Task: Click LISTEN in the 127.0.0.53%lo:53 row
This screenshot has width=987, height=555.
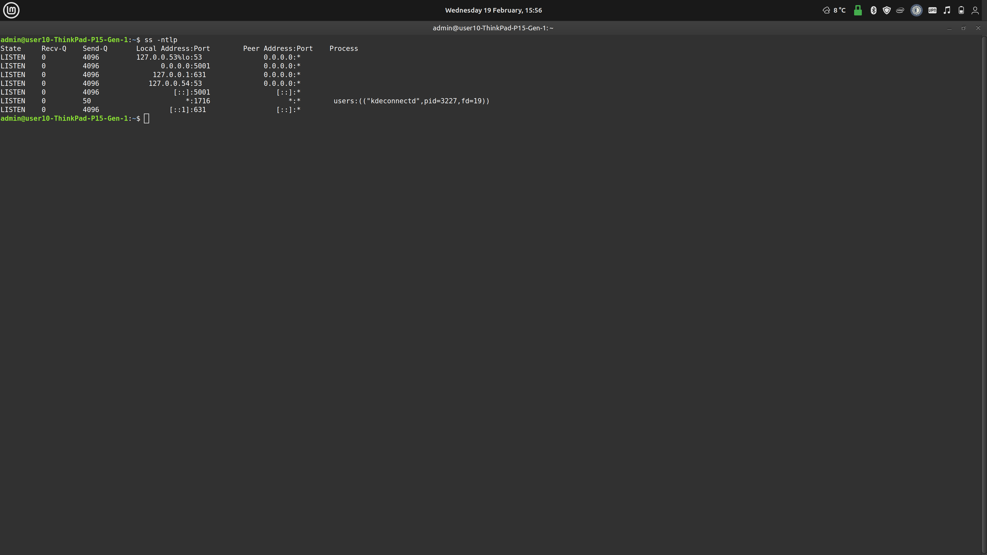Action: click(13, 58)
